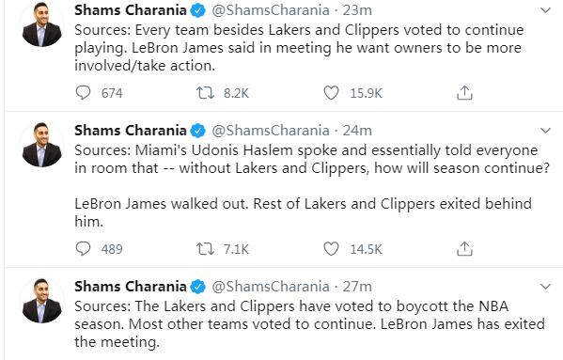Open the 23m tweet options chevron
563x360 pixels.
pyautogui.click(x=545, y=10)
